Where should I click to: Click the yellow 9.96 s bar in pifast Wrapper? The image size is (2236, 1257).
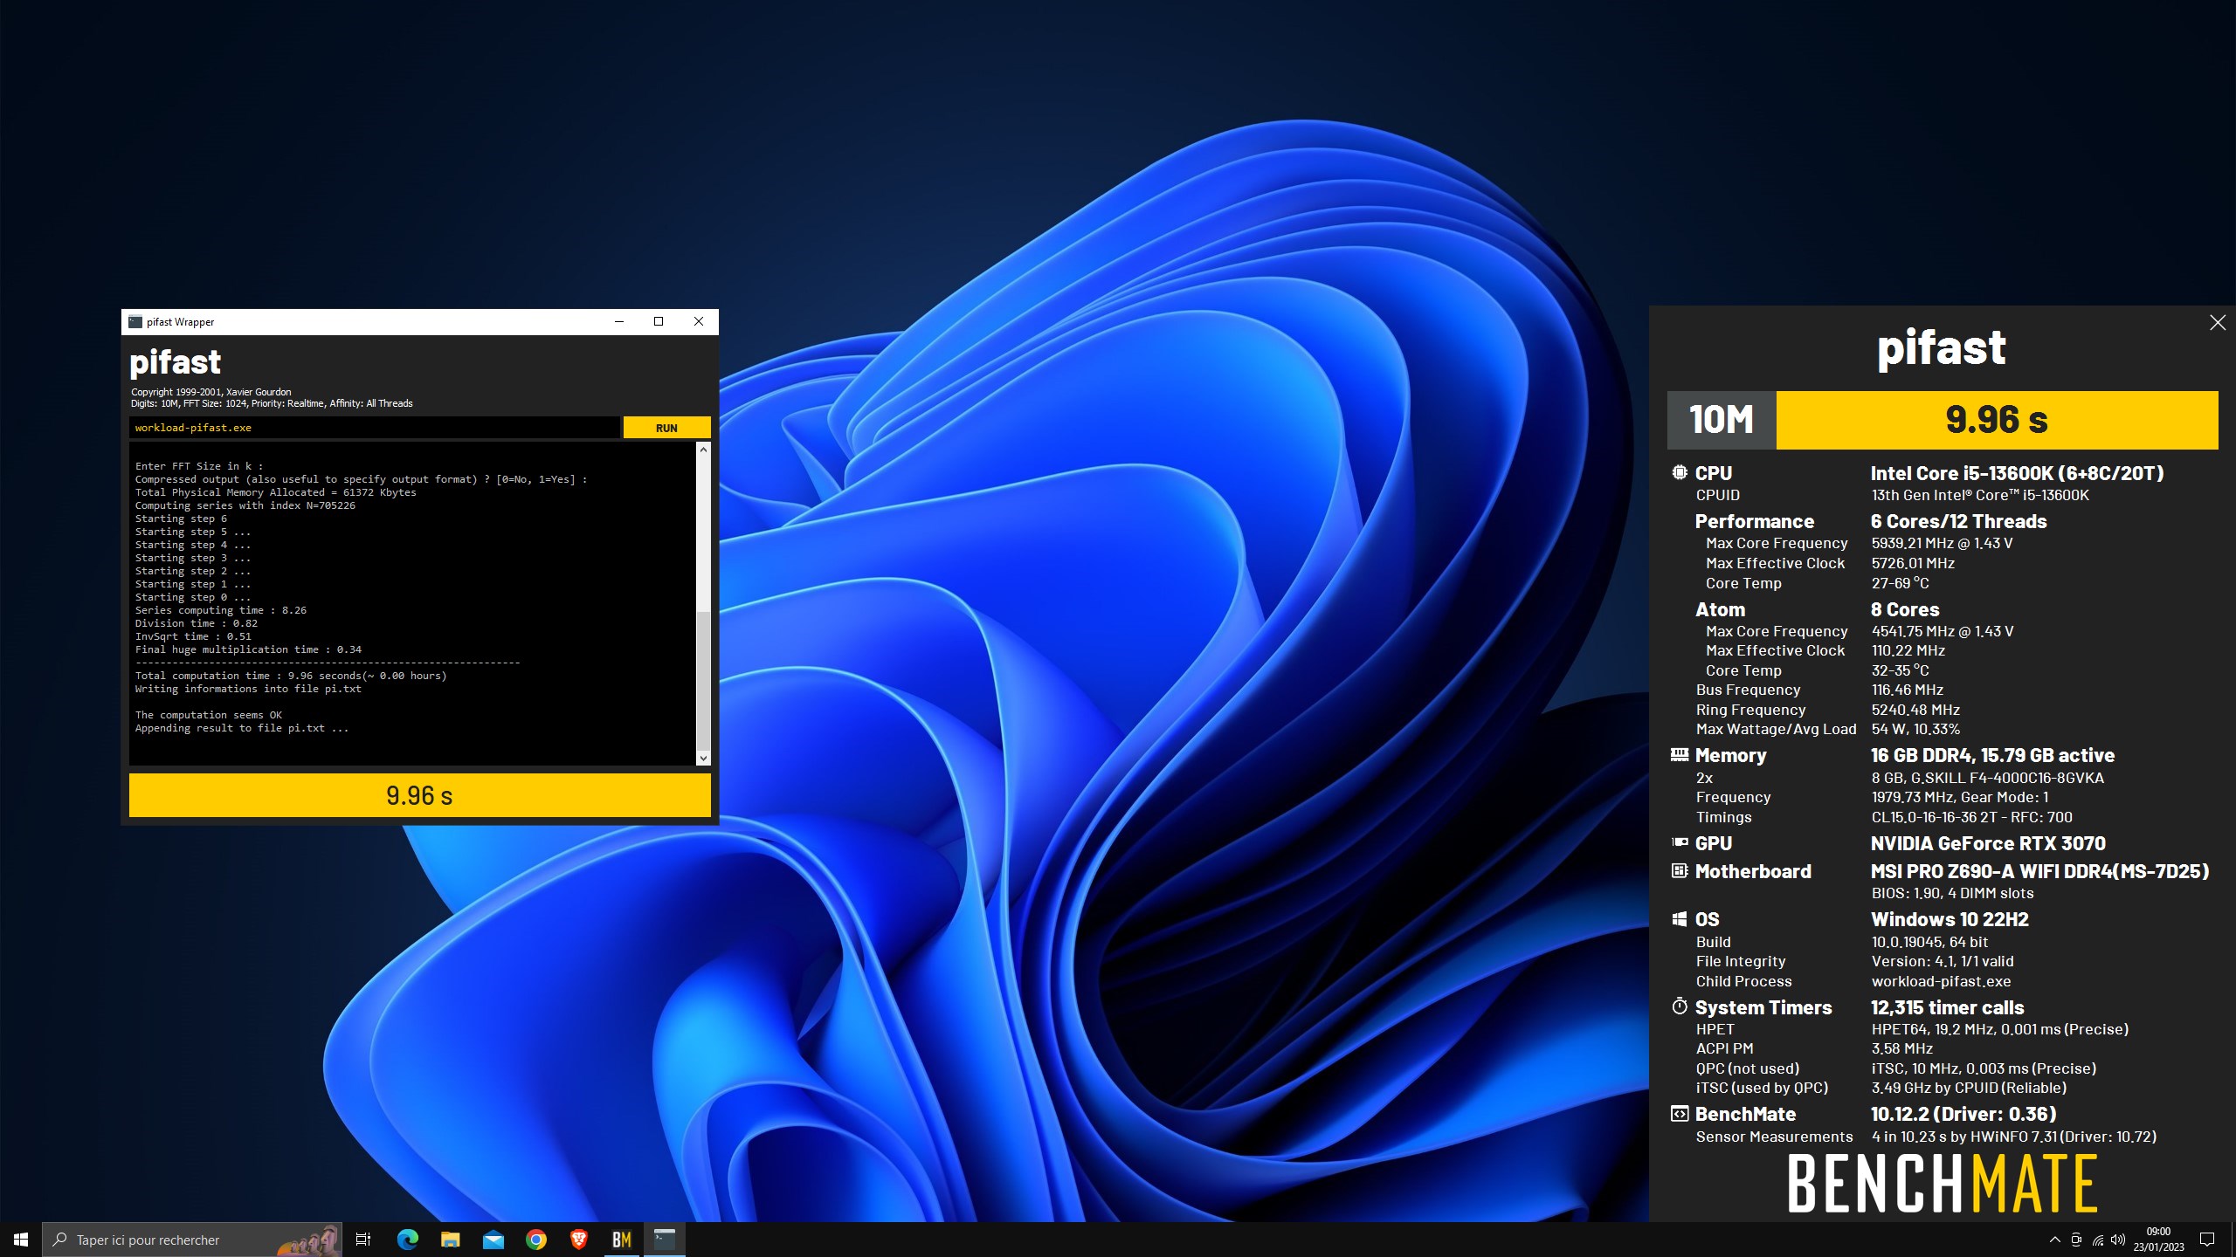pyautogui.click(x=419, y=795)
